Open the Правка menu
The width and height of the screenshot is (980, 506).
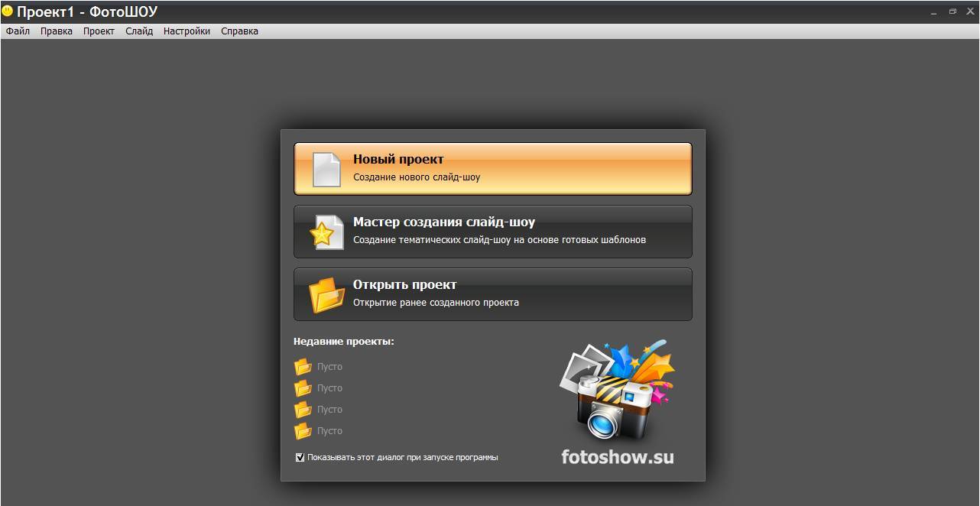[x=57, y=31]
